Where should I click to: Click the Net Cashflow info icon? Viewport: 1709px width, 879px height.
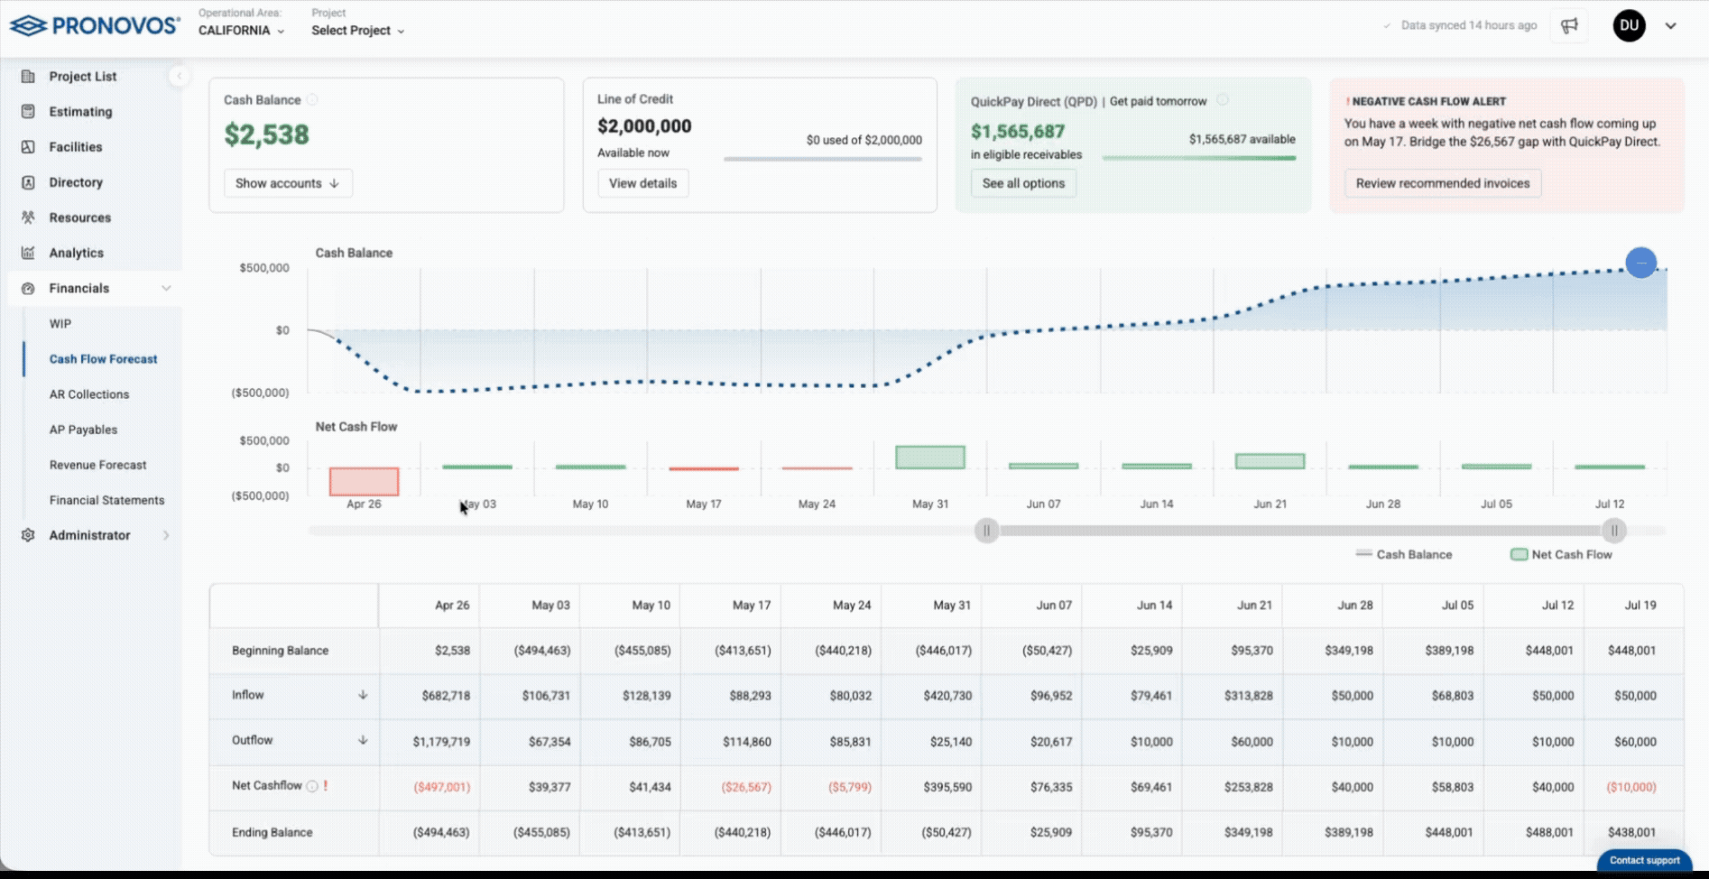coord(312,786)
